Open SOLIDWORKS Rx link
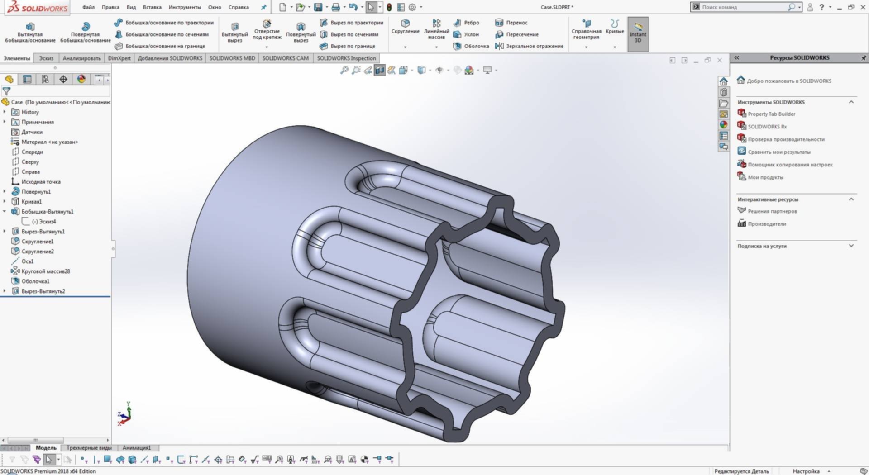Viewport: 869px width, 475px height. pyautogui.click(x=767, y=127)
